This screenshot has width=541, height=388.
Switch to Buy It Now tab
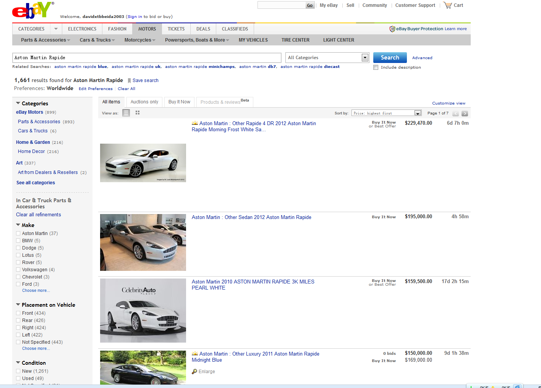[x=179, y=102]
